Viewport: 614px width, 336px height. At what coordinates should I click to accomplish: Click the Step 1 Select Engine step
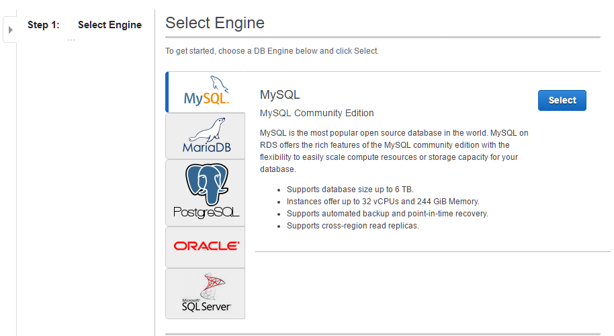(x=85, y=25)
